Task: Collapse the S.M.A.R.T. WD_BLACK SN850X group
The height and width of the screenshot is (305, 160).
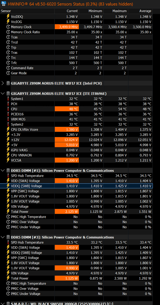Action: click(x=3, y=303)
